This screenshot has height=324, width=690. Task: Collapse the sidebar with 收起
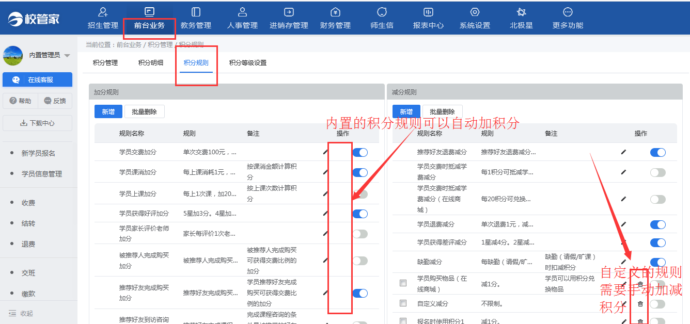point(21,313)
